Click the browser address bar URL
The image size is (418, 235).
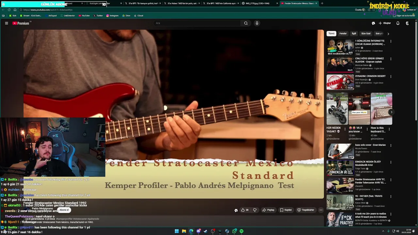(x=48, y=10)
